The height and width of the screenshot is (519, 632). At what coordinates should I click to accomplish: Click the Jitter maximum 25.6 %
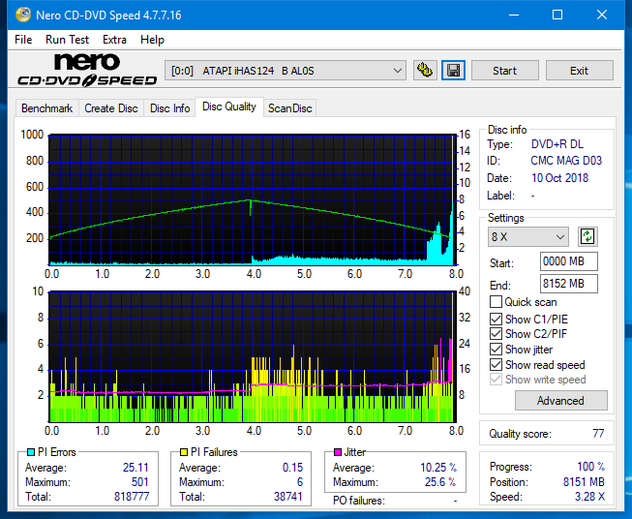pyautogui.click(x=440, y=482)
